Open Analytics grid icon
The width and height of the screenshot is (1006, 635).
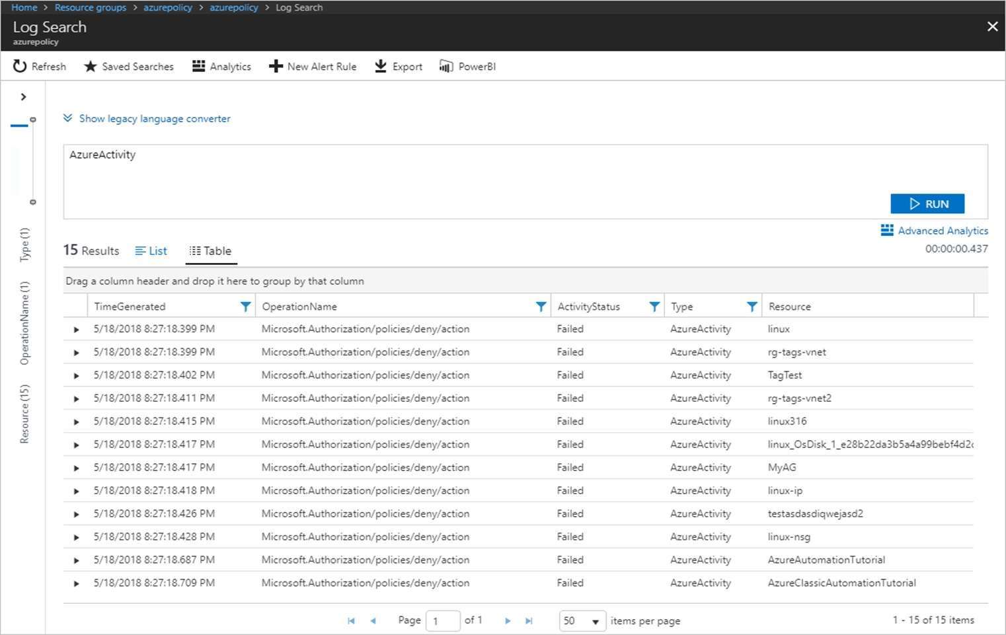tap(198, 66)
